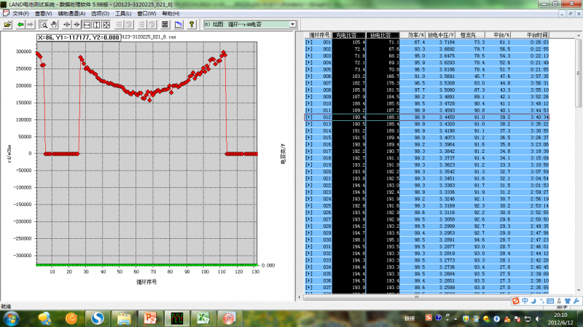Viewport: 583px width, 327px height.
Task: Go back with the green left arrow
Action: (x=20, y=25)
